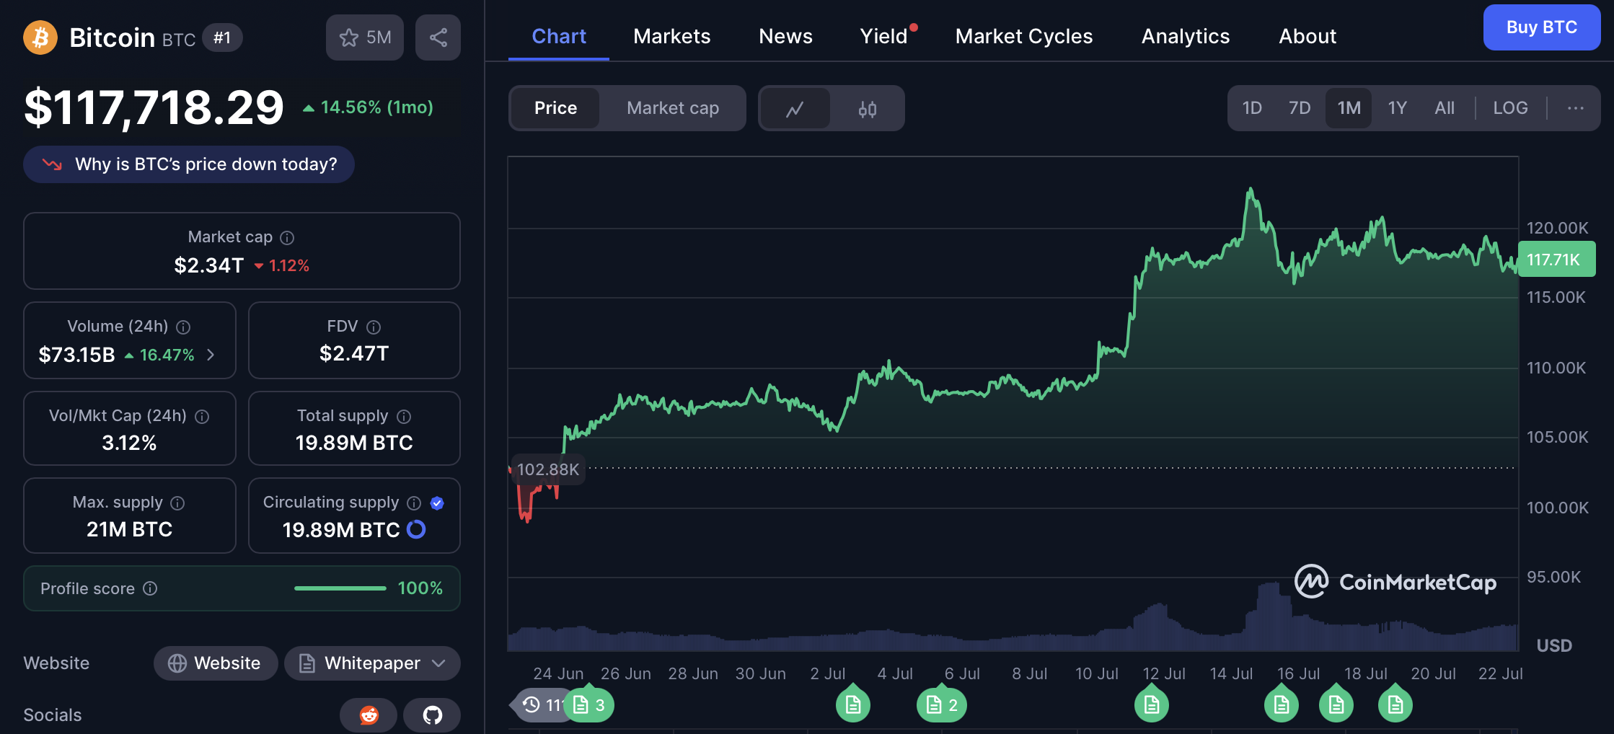Viewport: 1614px width, 734px height.
Task: Open the news marker near 18 Jul
Action: [1336, 704]
